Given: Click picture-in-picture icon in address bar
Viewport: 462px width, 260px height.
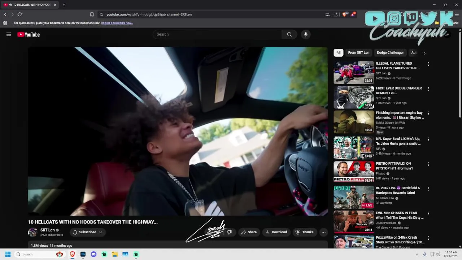Looking at the screenshot, I should (x=327, y=14).
